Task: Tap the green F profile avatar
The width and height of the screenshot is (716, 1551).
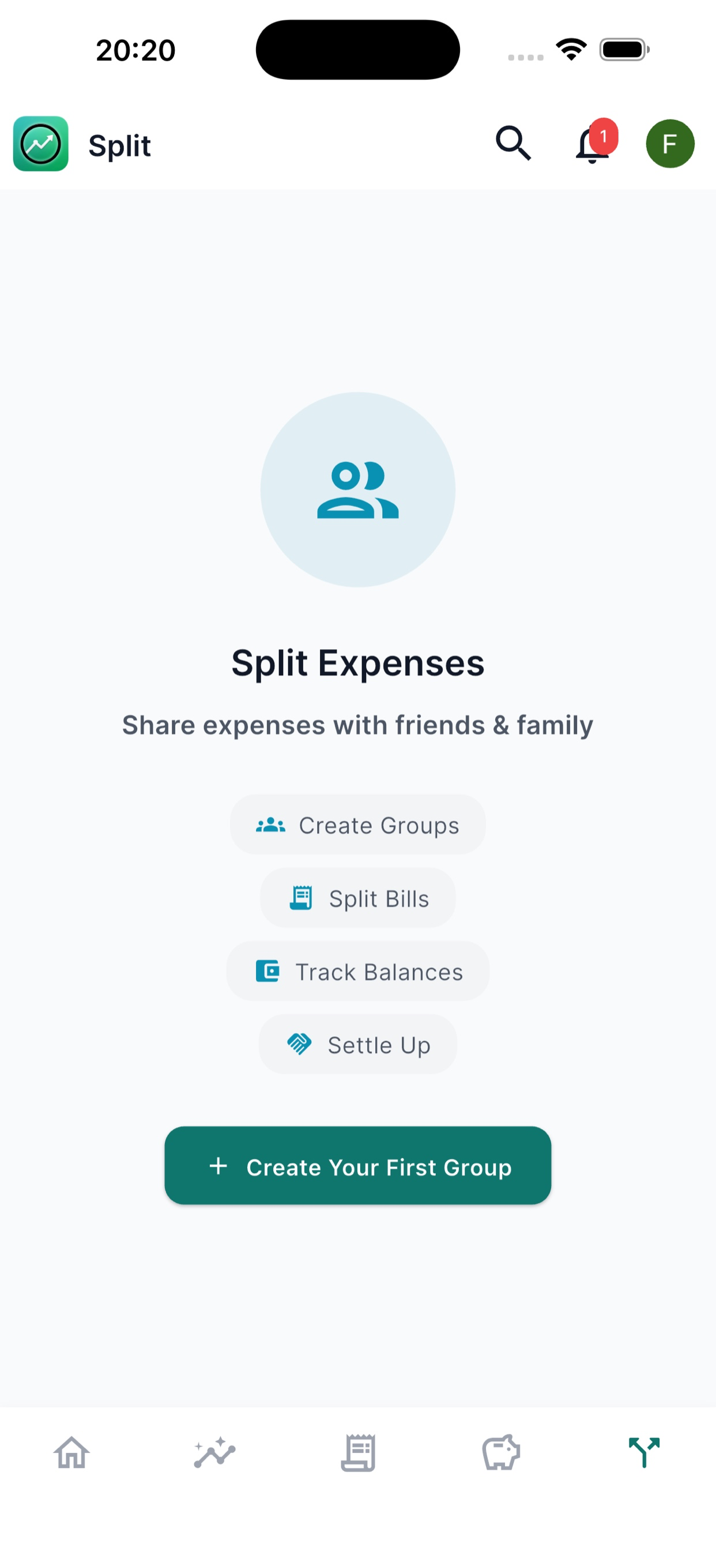Action: click(670, 143)
